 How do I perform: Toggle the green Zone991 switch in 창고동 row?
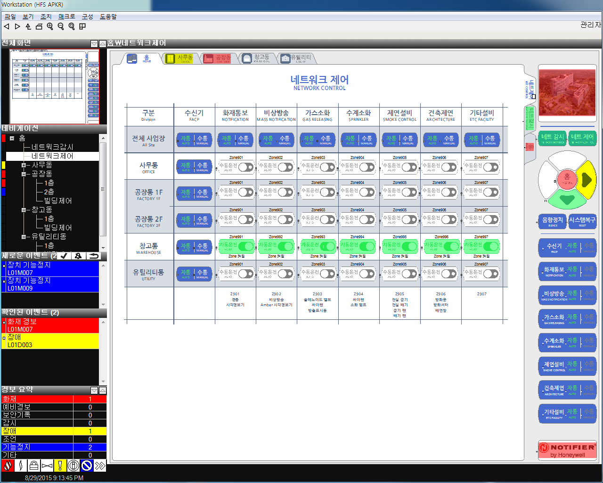(245, 246)
